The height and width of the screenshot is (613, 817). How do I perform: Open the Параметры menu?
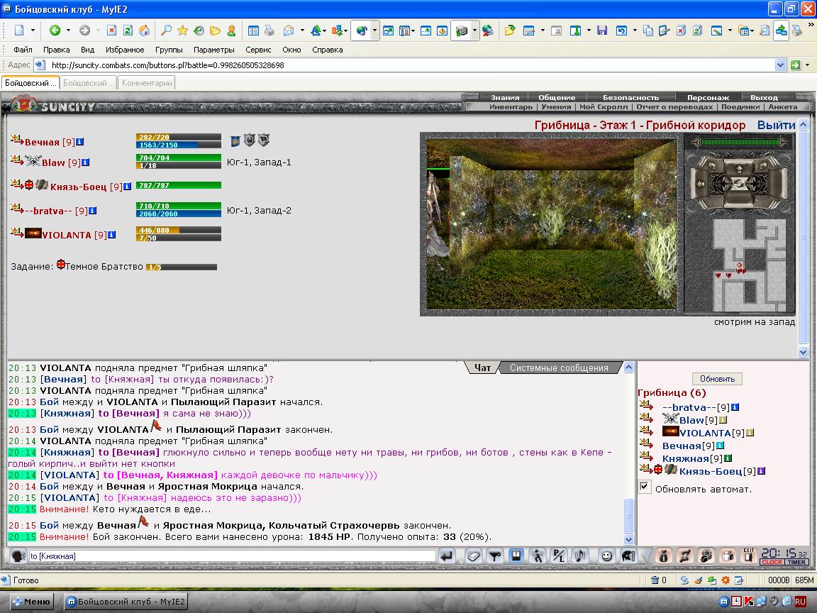pos(214,50)
